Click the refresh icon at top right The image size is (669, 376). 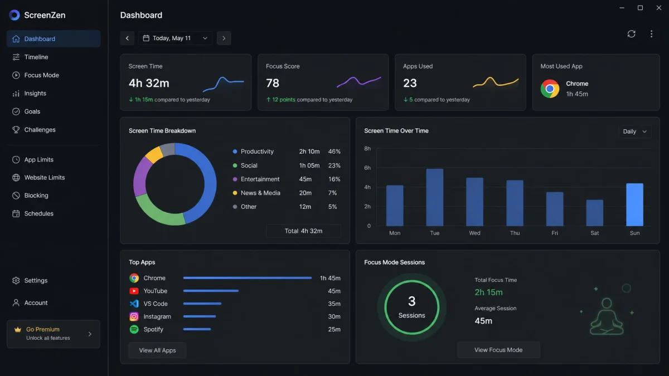coord(631,34)
